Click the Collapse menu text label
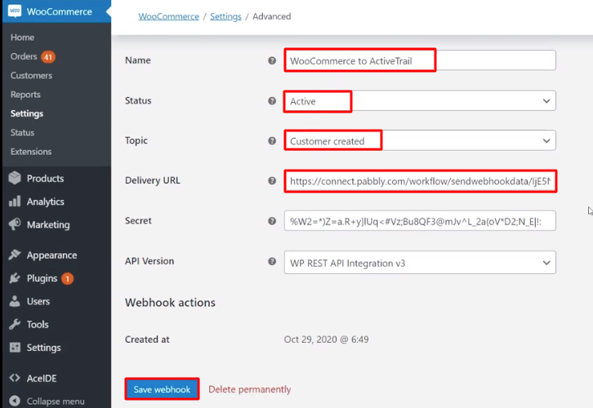 56,401
